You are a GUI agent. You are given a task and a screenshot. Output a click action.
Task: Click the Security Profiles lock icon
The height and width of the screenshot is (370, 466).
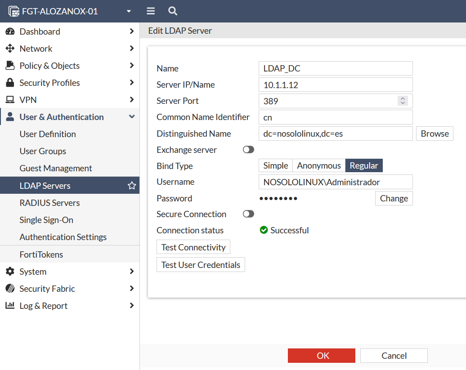[10, 83]
